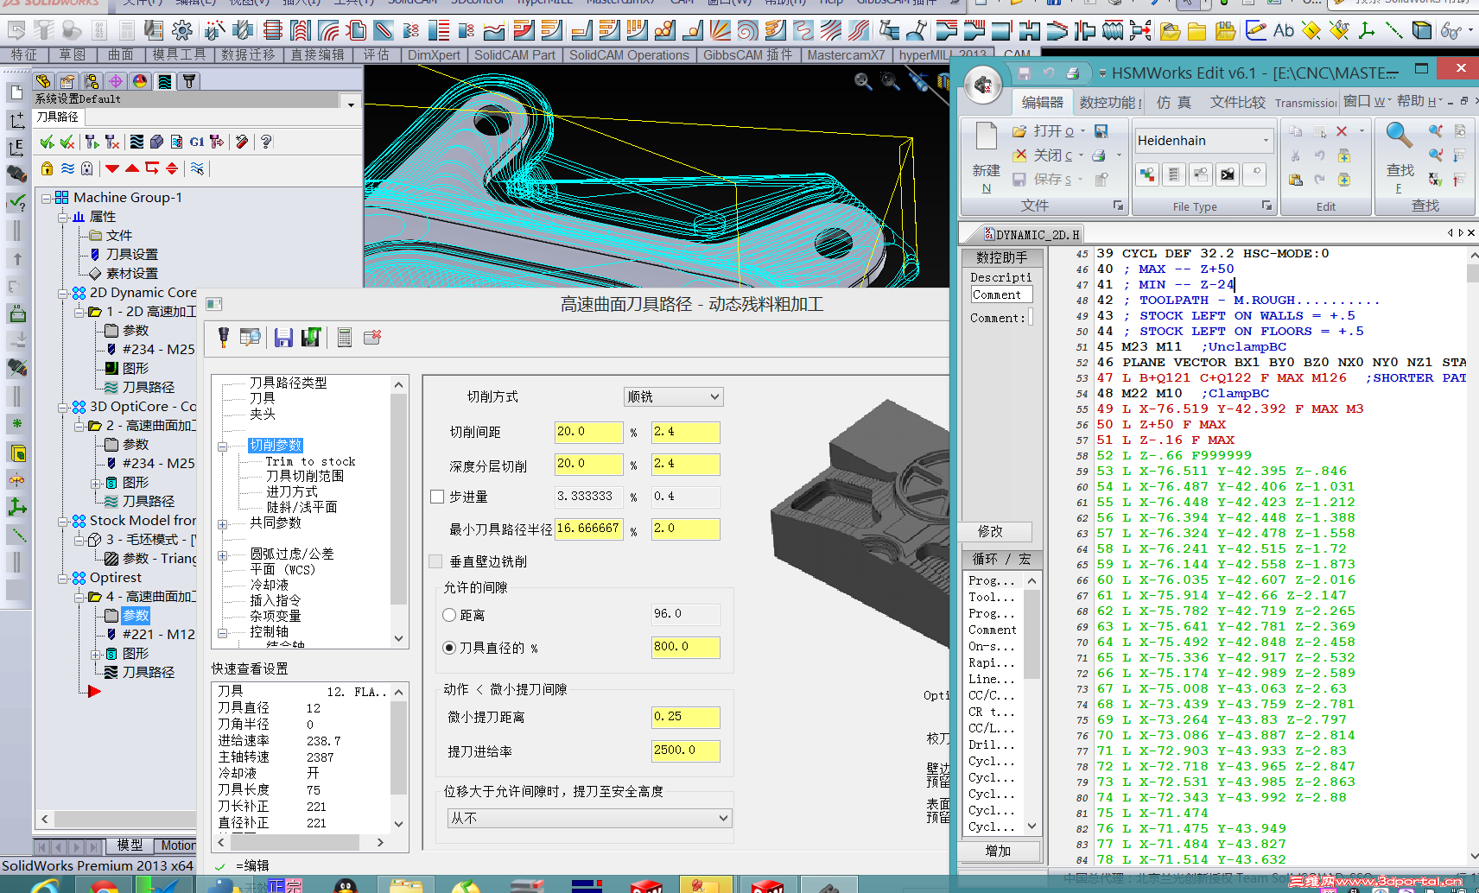Viewport: 1479px width, 893px height.
Task: Click the red down arrow move insert icon
Action: (112, 168)
